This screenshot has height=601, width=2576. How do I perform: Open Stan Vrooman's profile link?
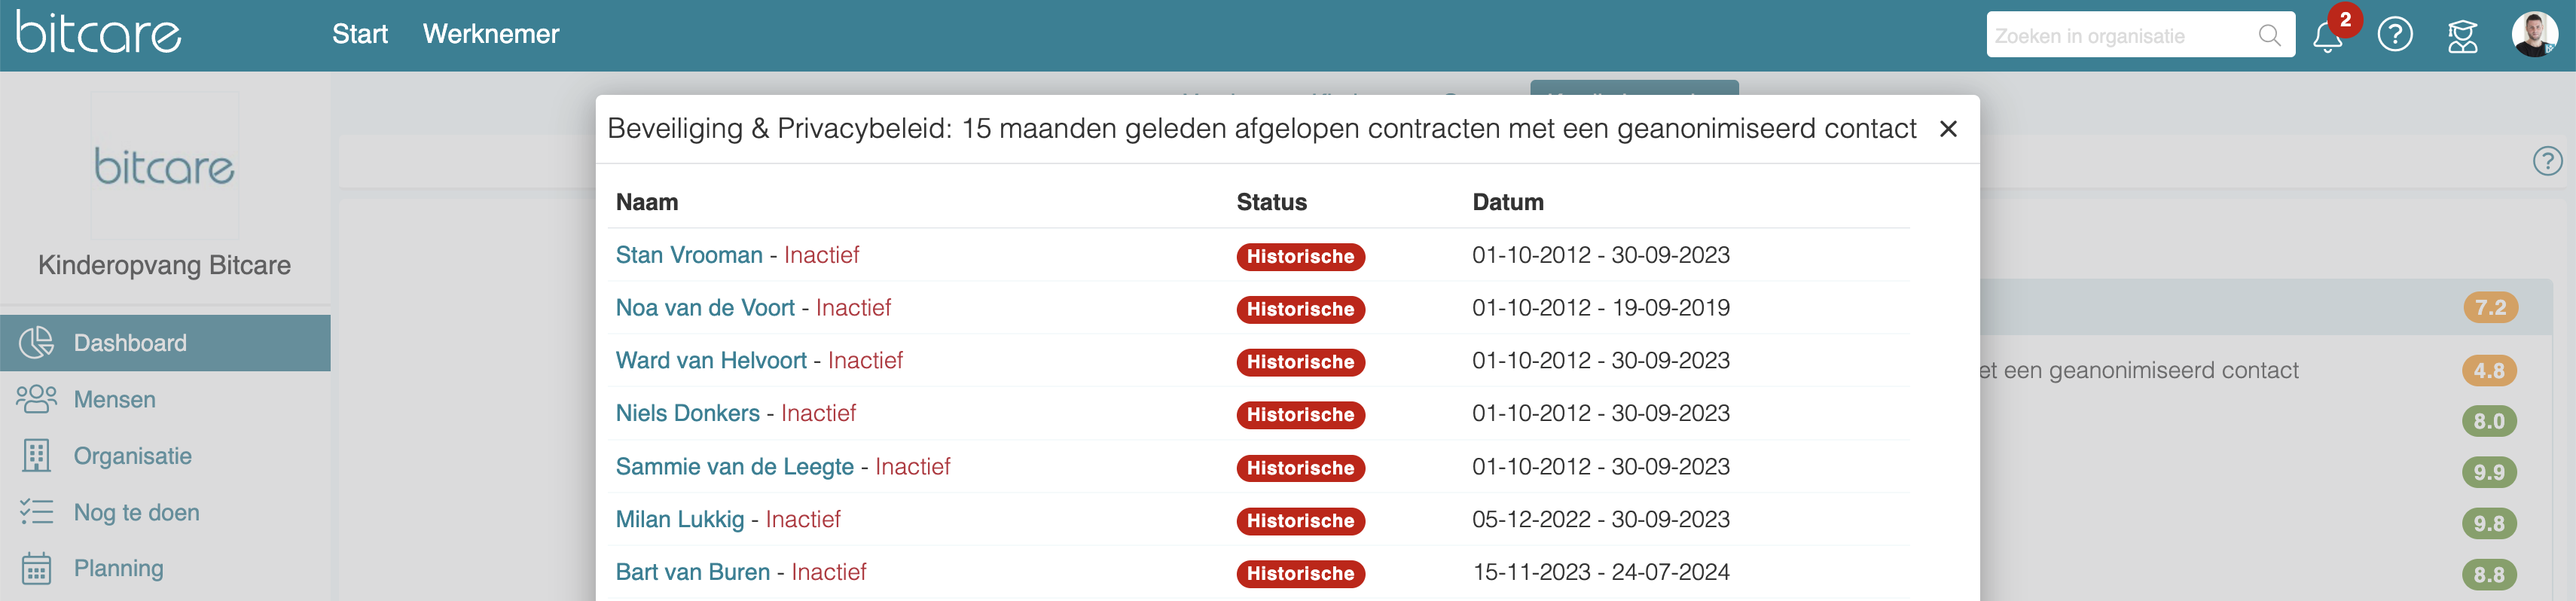[689, 255]
